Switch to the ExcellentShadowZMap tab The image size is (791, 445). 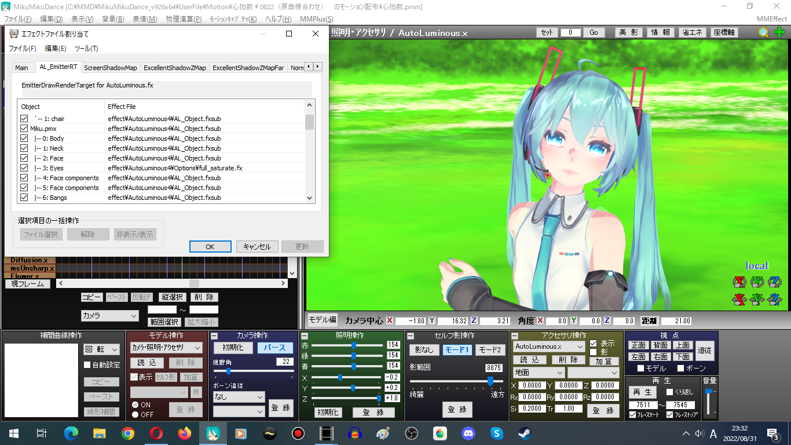[x=175, y=68]
